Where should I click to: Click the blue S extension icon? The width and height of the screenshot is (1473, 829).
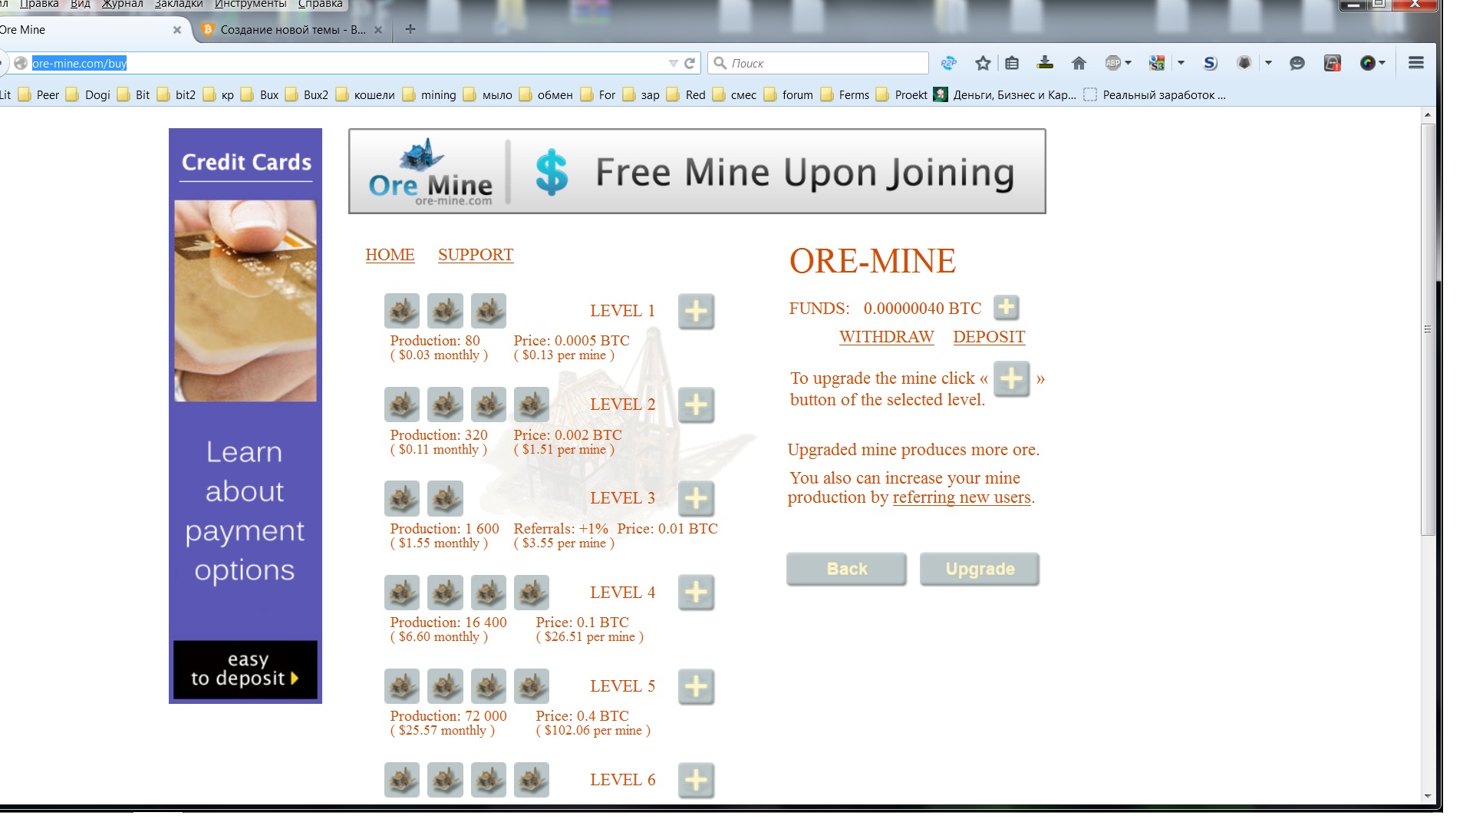point(1210,64)
